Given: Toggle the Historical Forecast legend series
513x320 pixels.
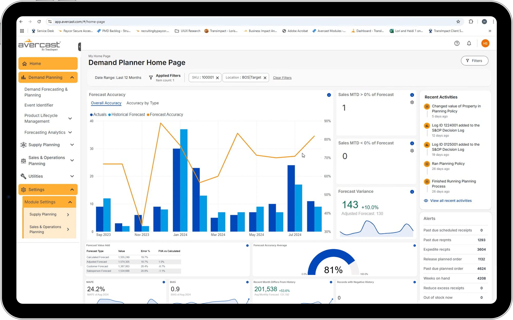Looking at the screenshot, I should tap(126, 115).
